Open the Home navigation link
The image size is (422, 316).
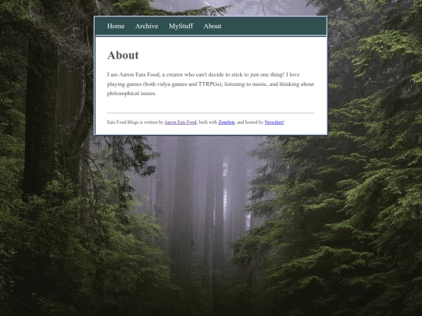116,26
